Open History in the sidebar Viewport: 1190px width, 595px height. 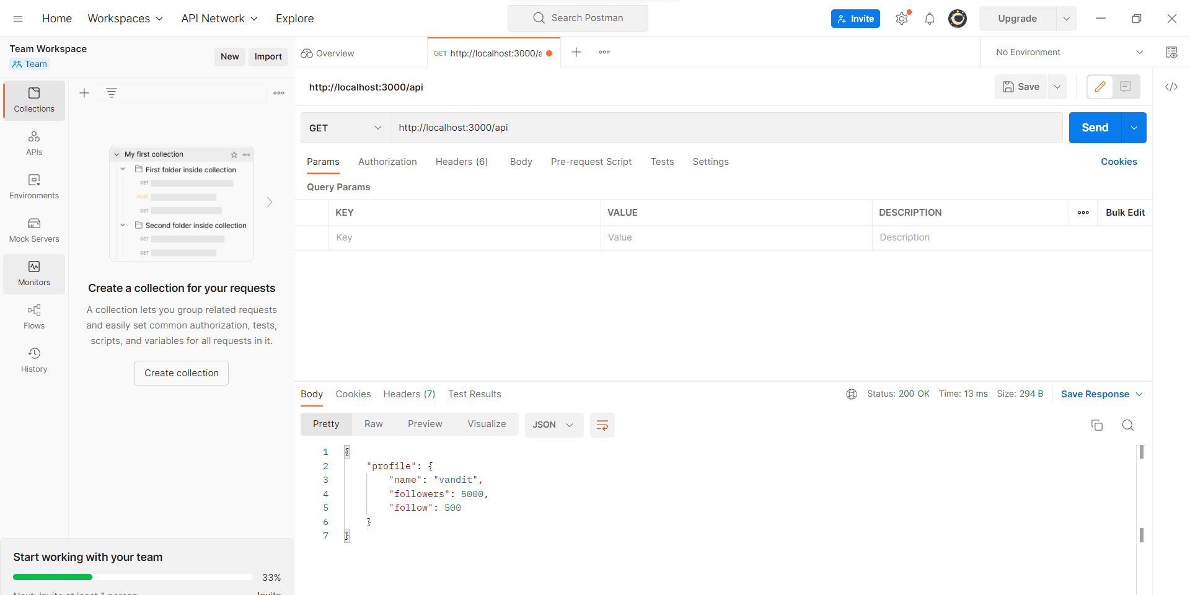(34, 361)
